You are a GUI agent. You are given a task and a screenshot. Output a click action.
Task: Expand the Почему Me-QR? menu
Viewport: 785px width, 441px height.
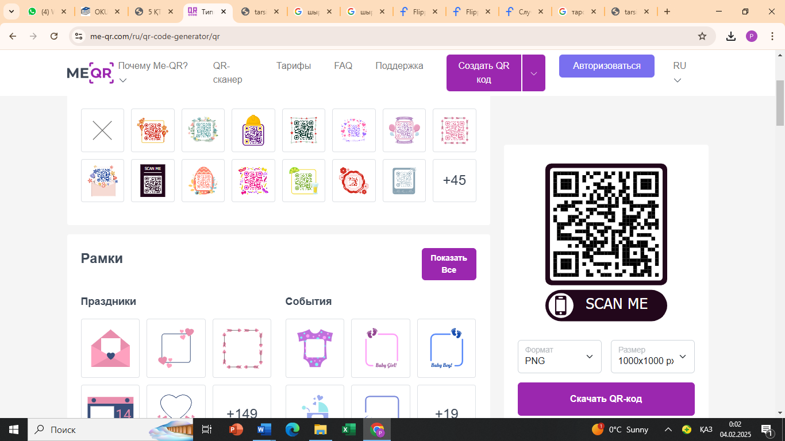point(153,72)
